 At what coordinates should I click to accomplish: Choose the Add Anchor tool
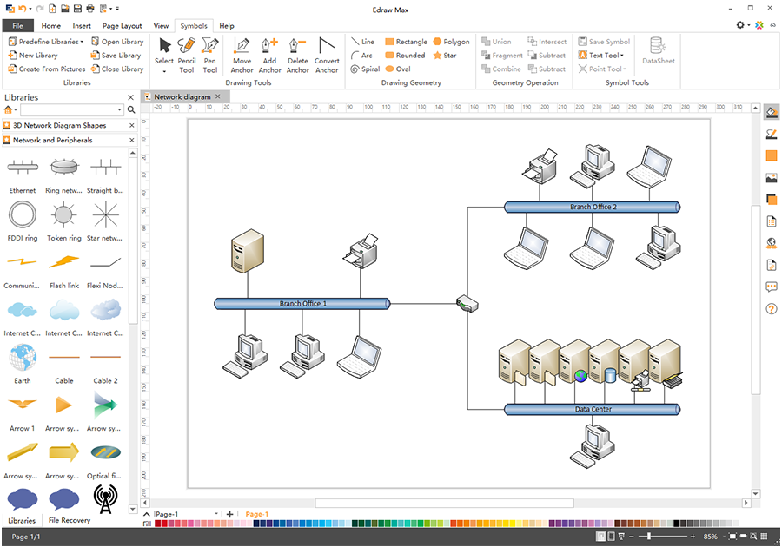click(x=269, y=52)
